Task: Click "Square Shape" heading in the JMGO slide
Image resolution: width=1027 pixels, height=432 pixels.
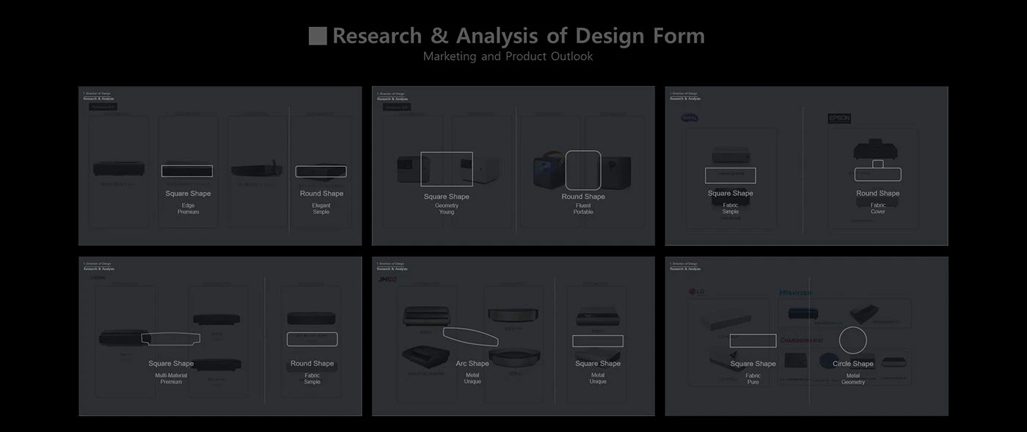Action: click(598, 363)
